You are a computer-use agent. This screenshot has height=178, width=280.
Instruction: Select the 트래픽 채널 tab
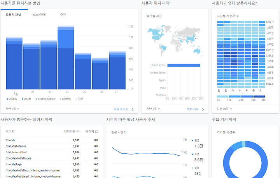click(x=13, y=15)
